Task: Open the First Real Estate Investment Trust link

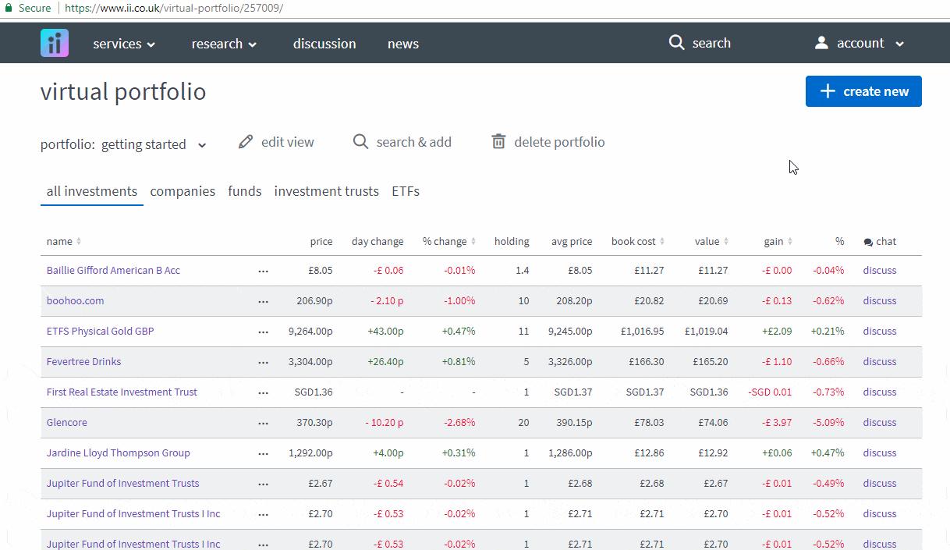Action: (122, 392)
